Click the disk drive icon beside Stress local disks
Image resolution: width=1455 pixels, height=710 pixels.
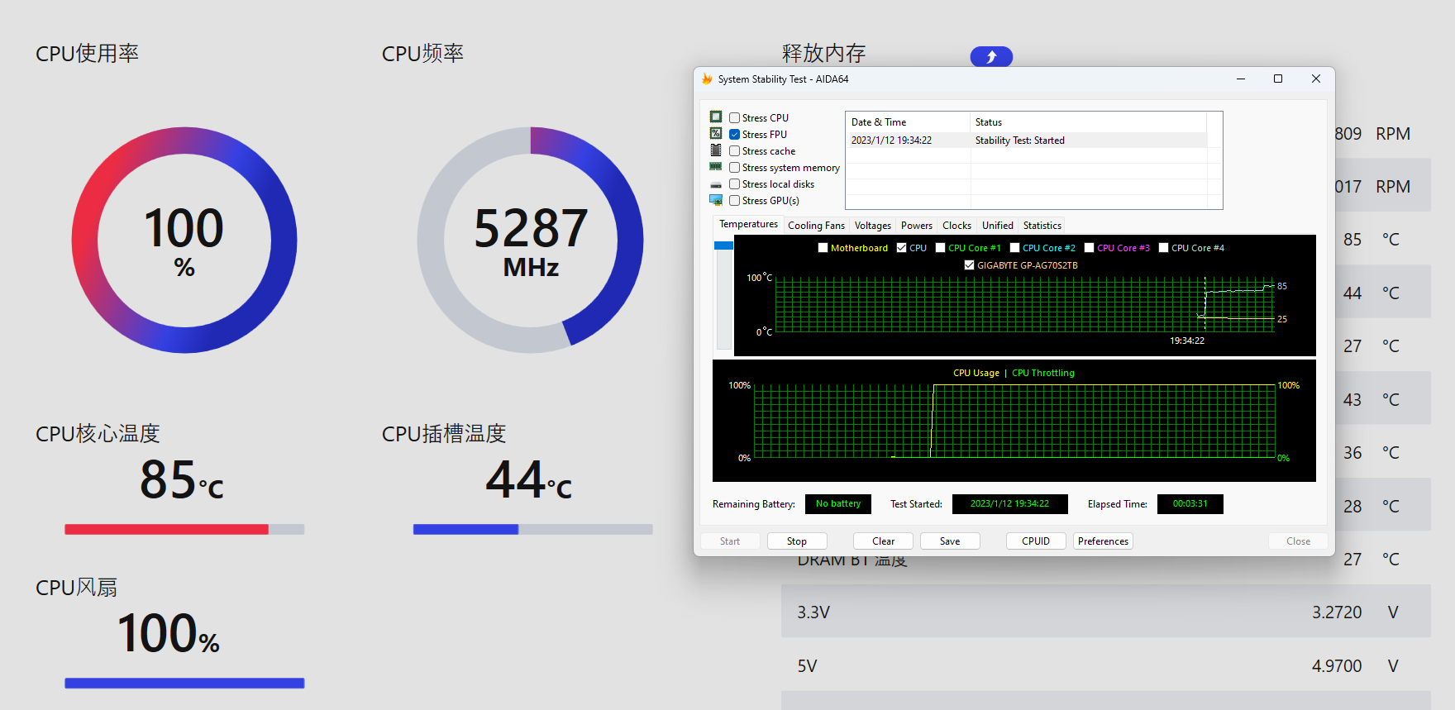pos(716,184)
